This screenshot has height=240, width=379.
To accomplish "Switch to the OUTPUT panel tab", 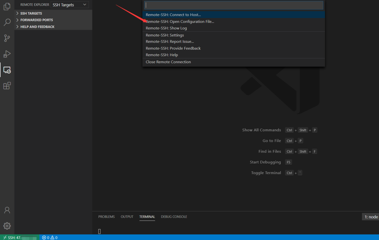I will pyautogui.click(x=127, y=217).
